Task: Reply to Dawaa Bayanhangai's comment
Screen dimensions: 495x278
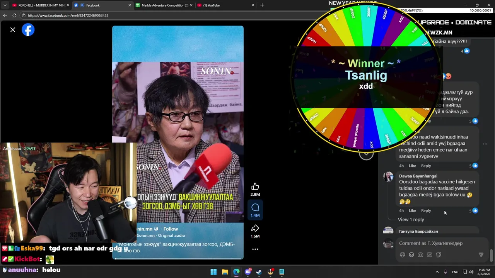Action: 426,211
